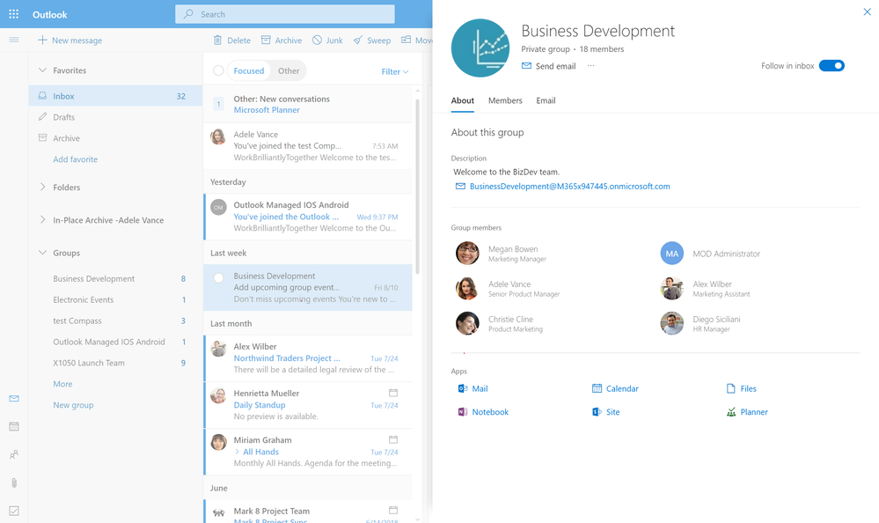Switch to Focused inbox

[x=249, y=70]
